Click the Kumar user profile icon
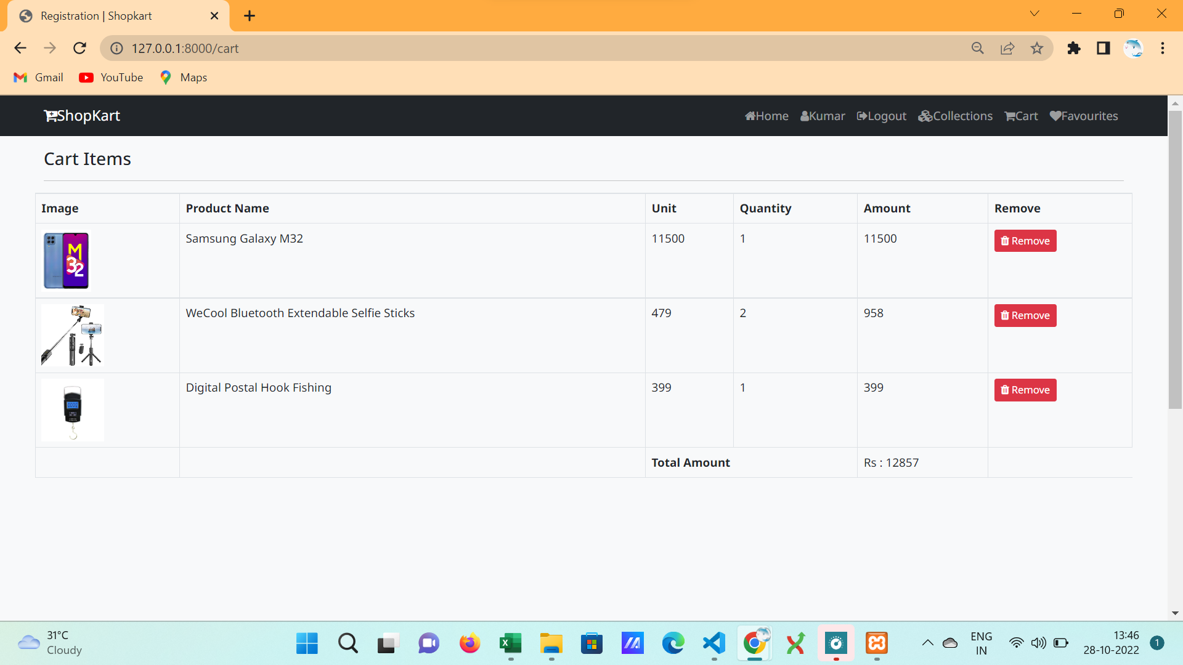The height and width of the screenshot is (665, 1183). (805, 116)
